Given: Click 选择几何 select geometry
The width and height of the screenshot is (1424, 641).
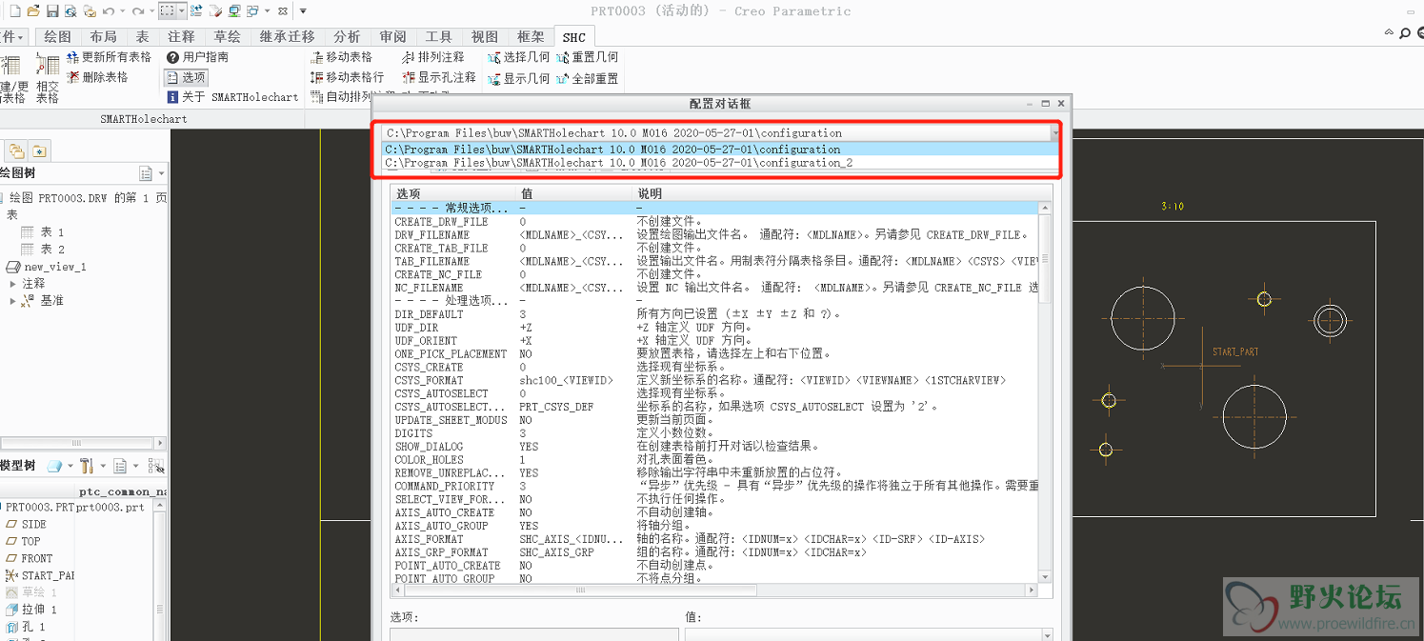Looking at the screenshot, I should pos(519,57).
